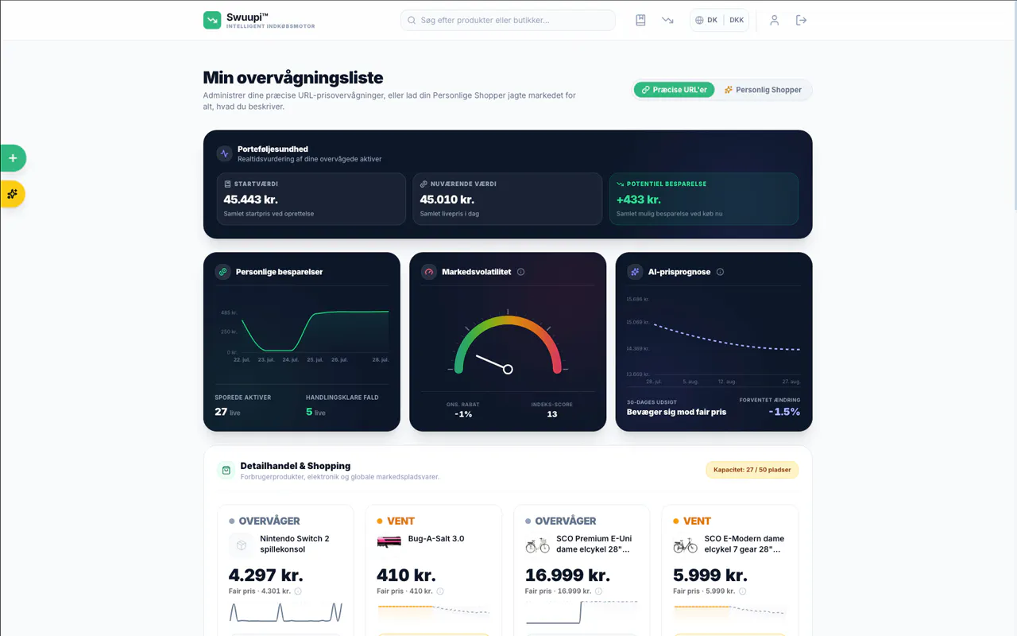Click the trending-down price icon in header

667,20
